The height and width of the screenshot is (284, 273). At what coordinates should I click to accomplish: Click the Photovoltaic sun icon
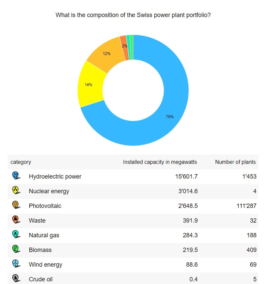pos(15,205)
